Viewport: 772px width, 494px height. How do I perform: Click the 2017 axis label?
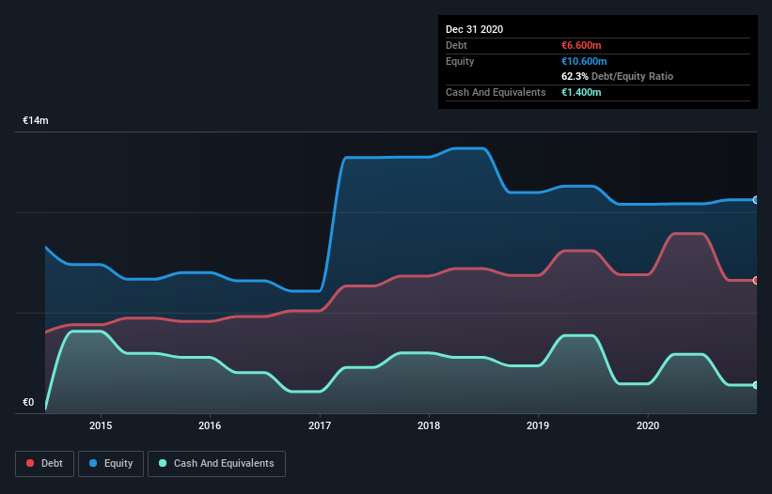320,425
